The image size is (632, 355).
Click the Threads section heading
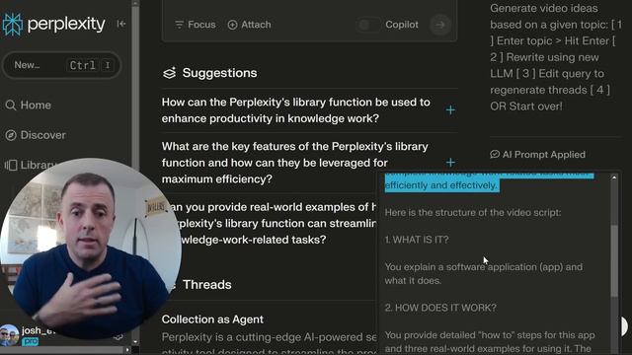click(x=206, y=285)
